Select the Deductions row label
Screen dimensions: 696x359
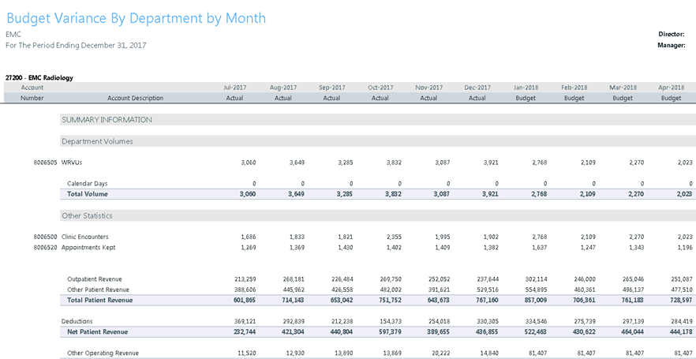tap(77, 321)
